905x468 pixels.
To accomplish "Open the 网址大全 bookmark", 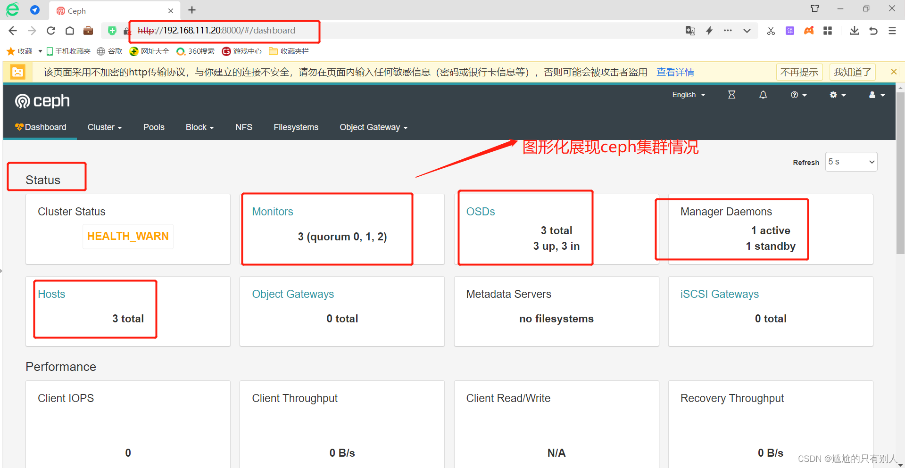I will [149, 51].
